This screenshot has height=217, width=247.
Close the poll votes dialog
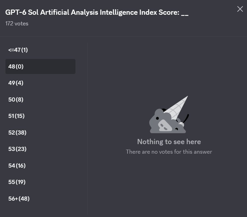coord(240,9)
